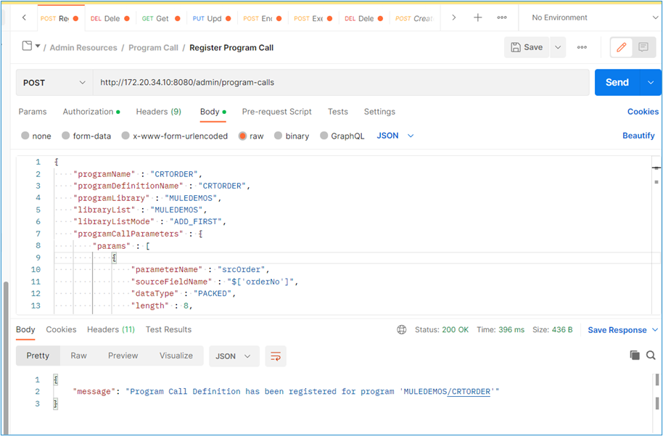Click Save Response link

[617, 330]
